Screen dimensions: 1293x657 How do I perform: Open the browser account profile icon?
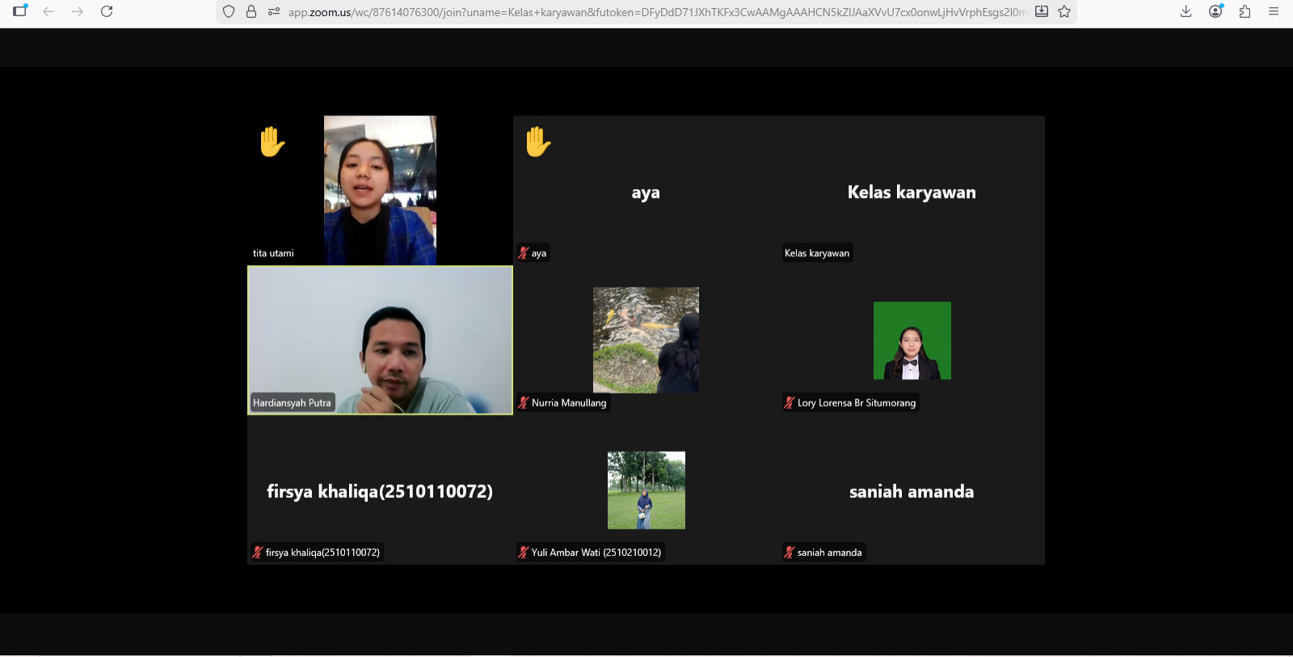coord(1215,11)
